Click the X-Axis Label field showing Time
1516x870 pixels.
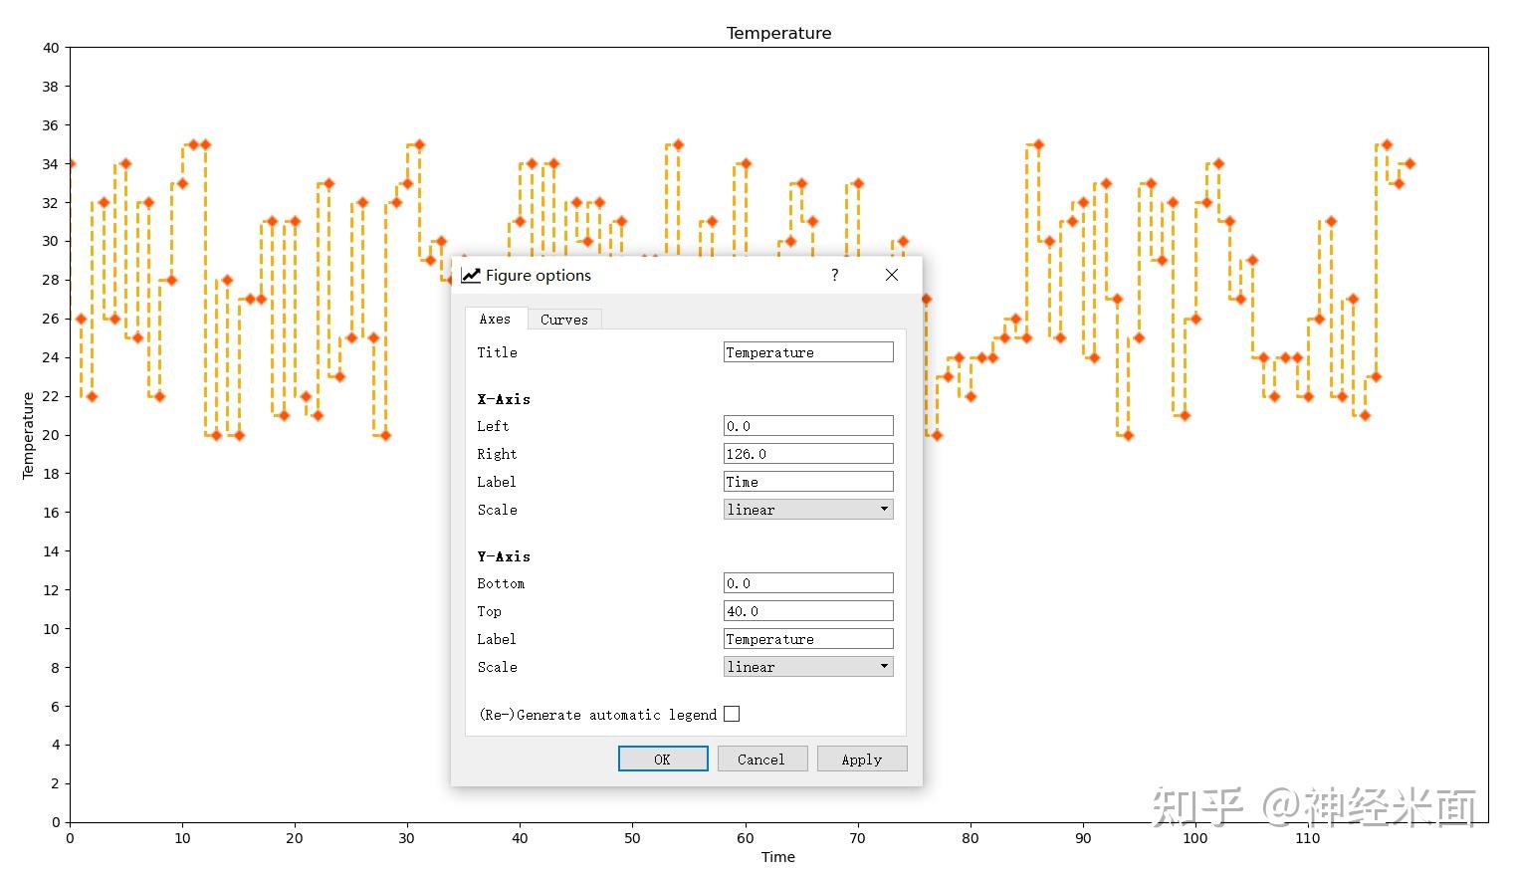pos(807,481)
